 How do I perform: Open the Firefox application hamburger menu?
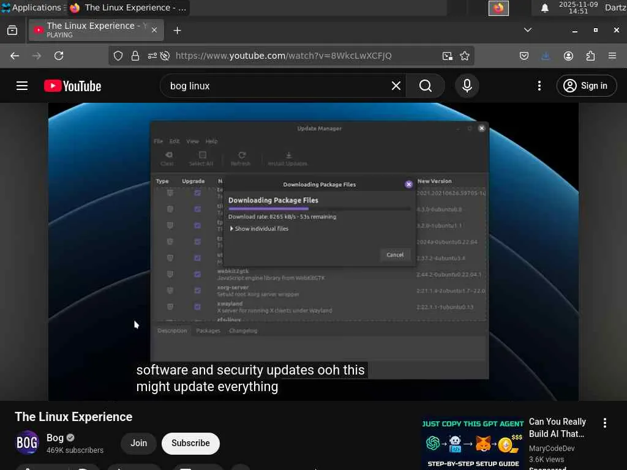[x=612, y=56]
